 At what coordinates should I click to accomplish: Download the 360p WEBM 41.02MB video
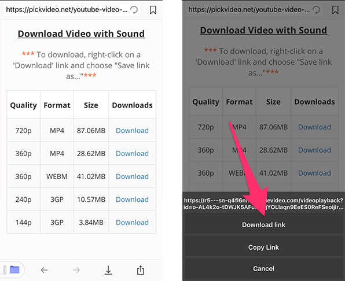tap(132, 176)
